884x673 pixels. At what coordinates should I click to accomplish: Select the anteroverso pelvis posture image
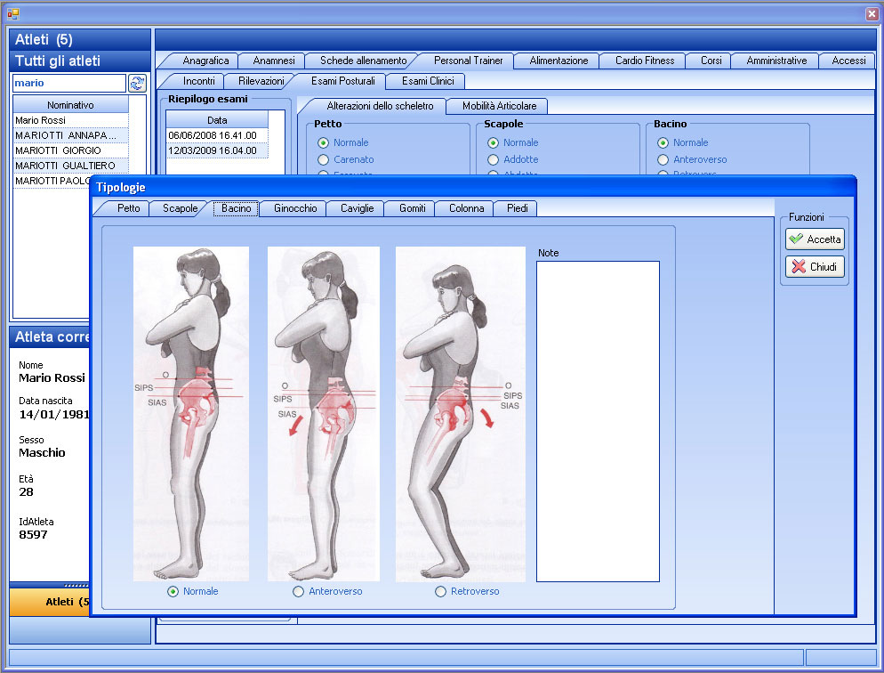point(324,414)
